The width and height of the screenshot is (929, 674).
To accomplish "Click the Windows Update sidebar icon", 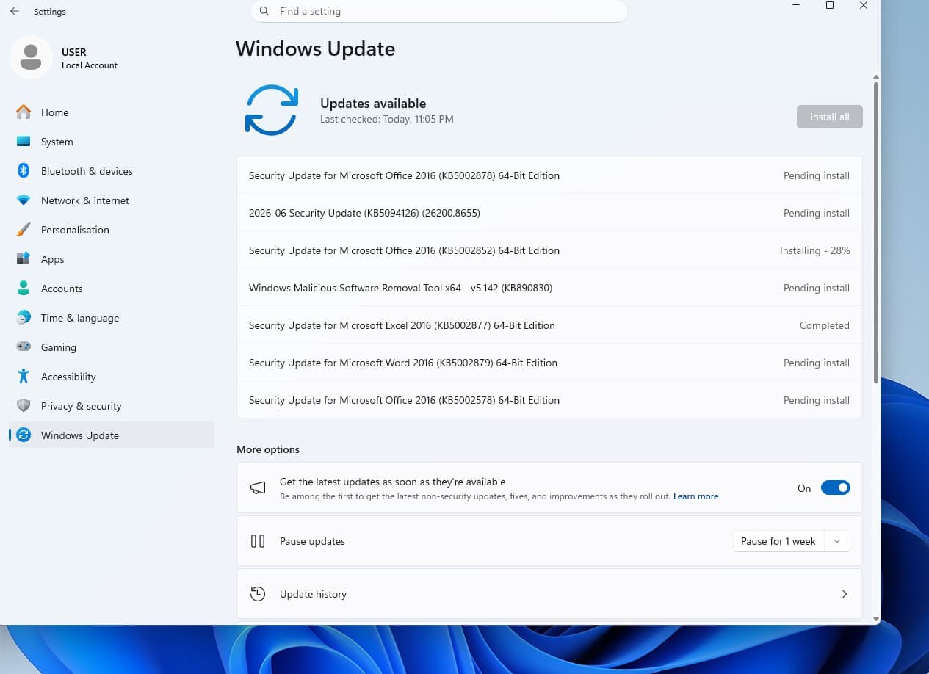I will click(x=24, y=435).
